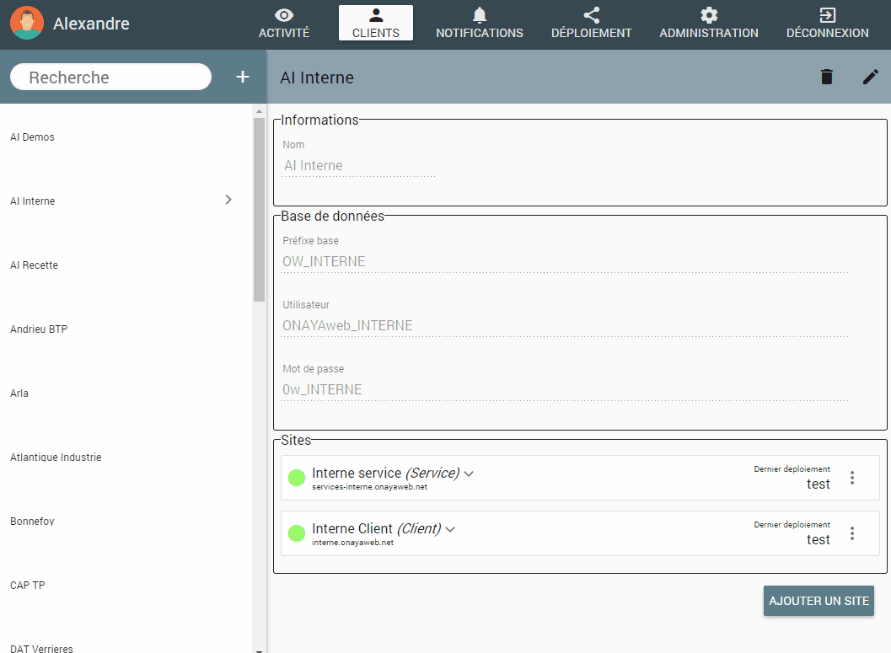Click the pencil edit icon
Image resolution: width=891 pixels, height=653 pixels.
point(870,77)
